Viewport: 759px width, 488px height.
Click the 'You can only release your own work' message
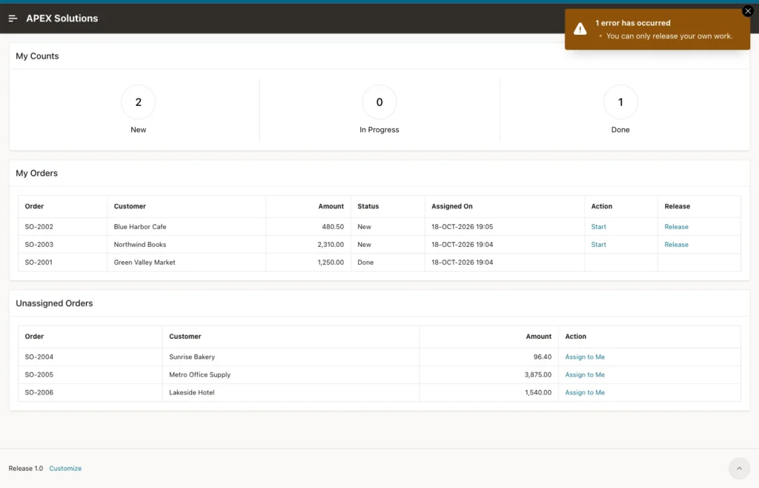pyautogui.click(x=669, y=36)
